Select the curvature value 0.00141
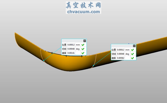167x103 pixels. [x=71, y=53]
